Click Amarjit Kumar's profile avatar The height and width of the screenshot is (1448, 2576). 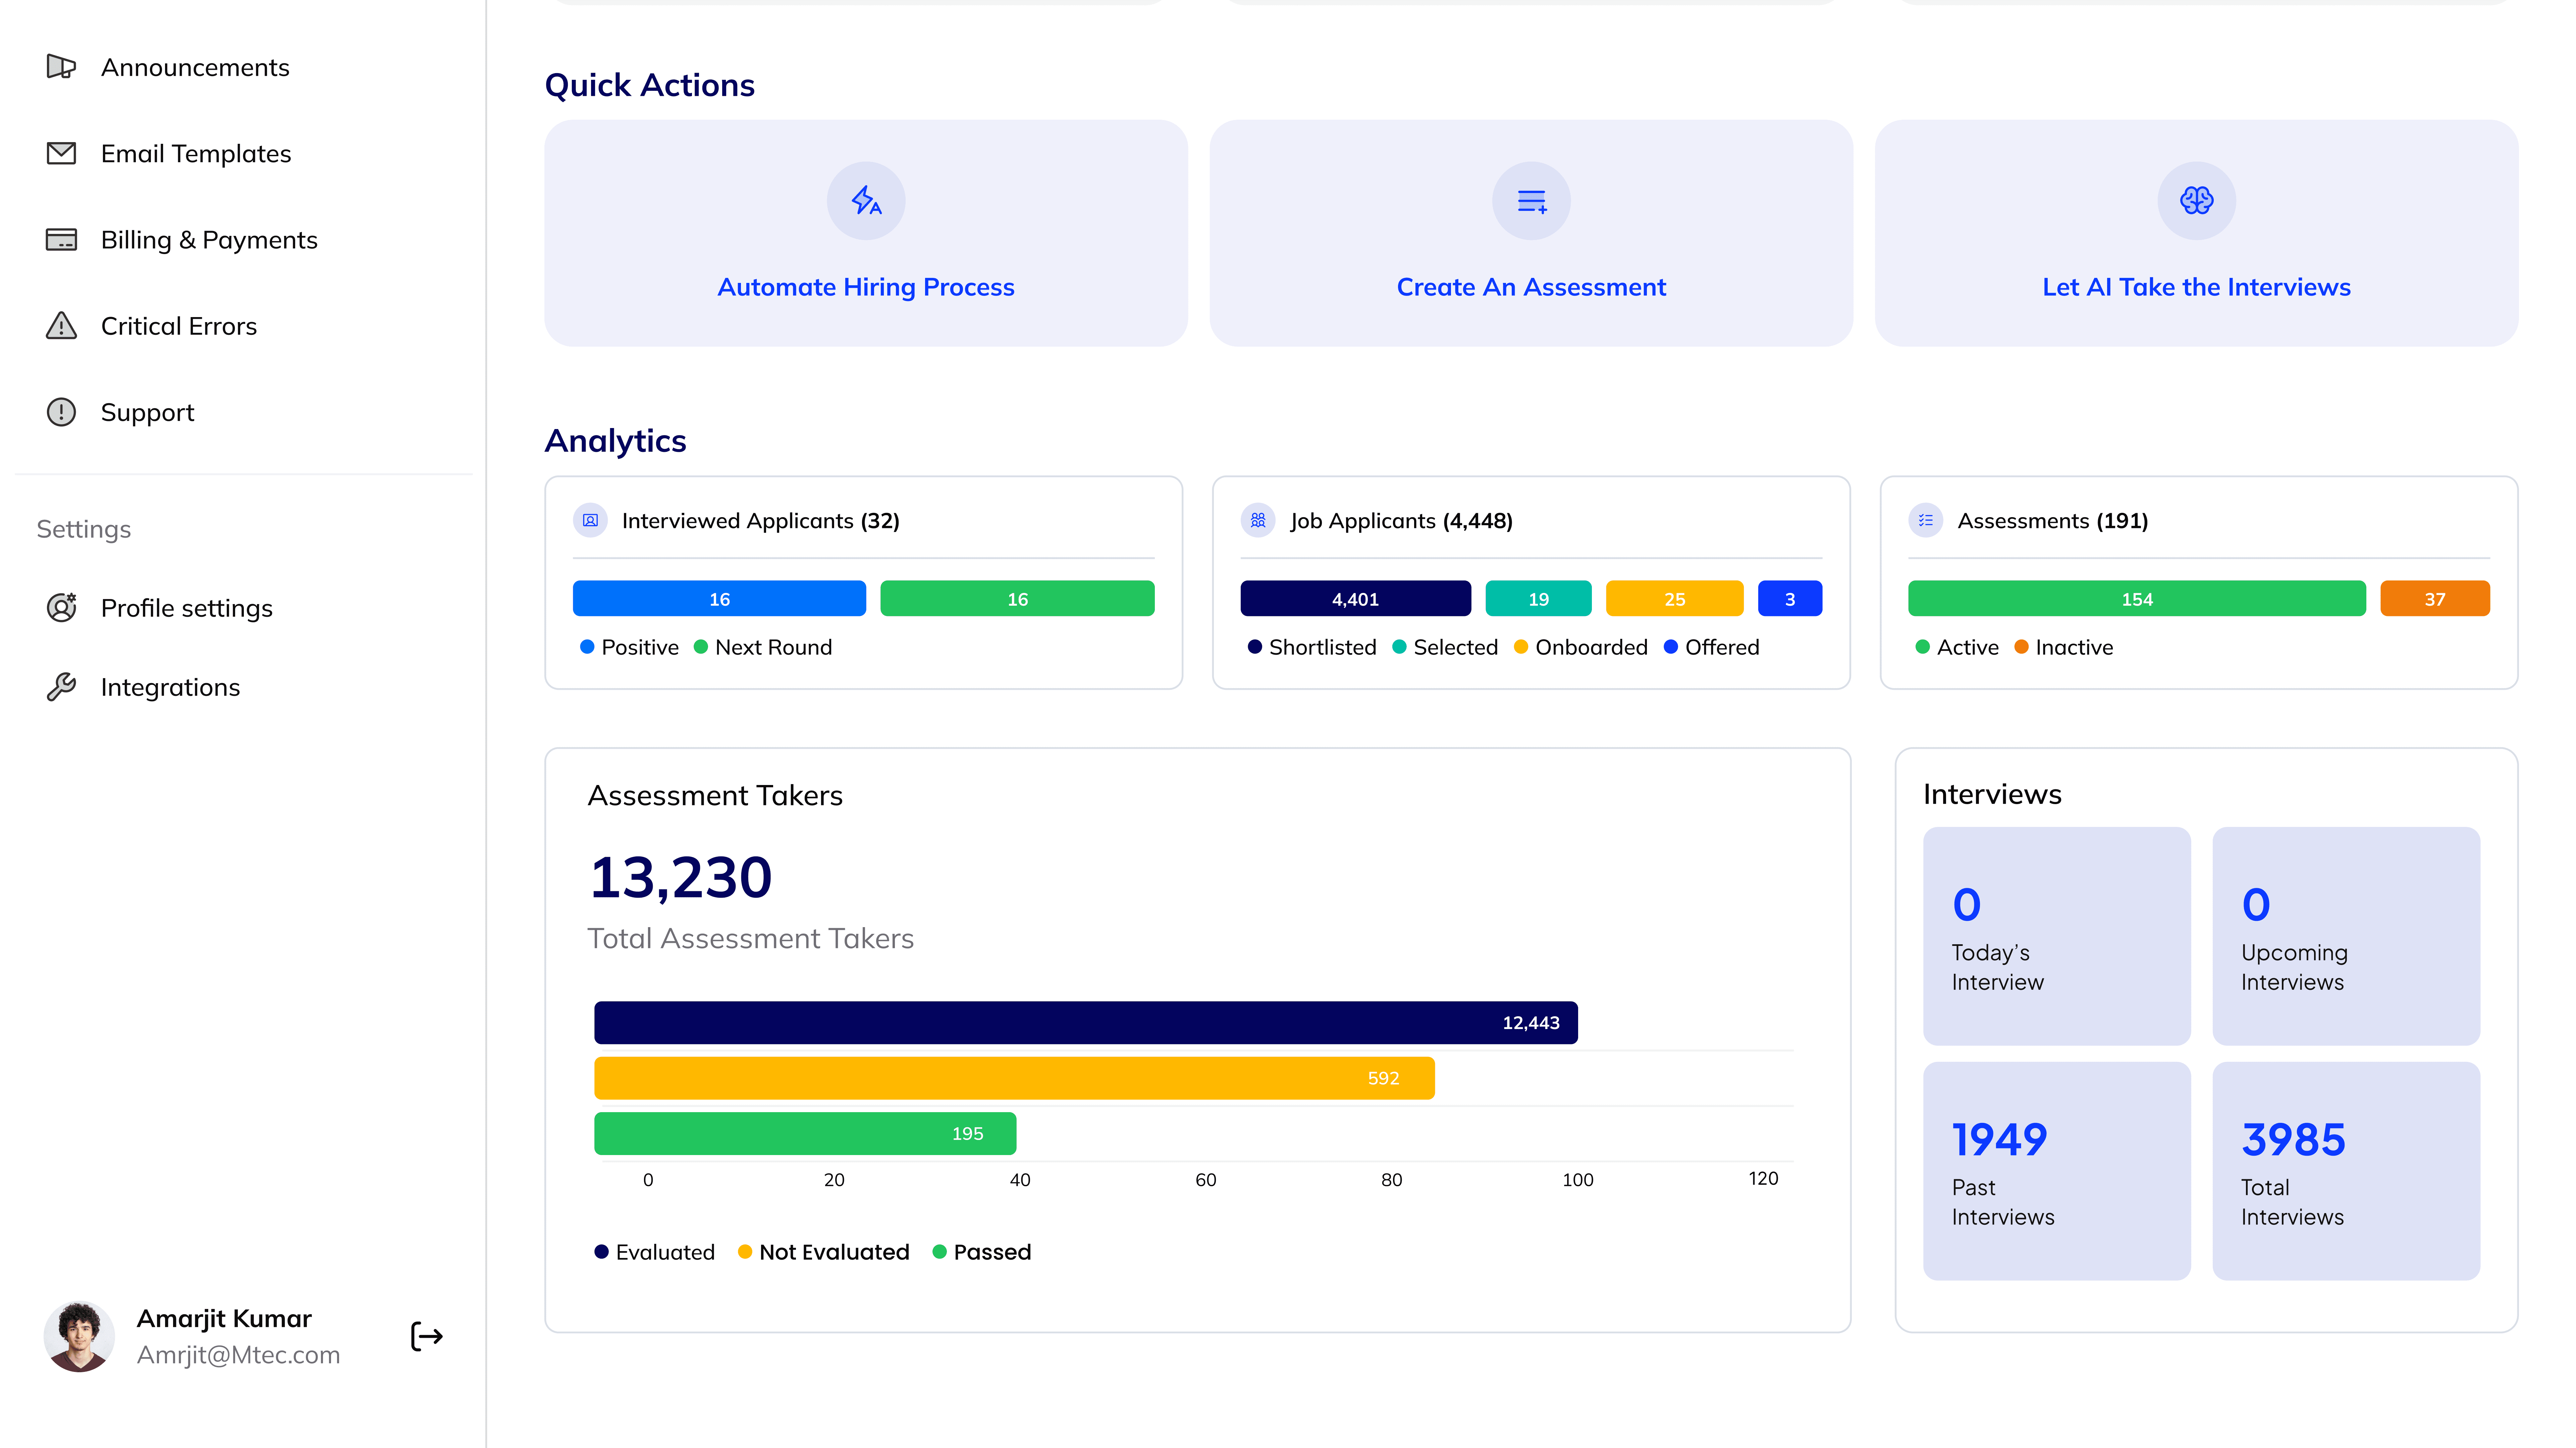[x=79, y=1336]
